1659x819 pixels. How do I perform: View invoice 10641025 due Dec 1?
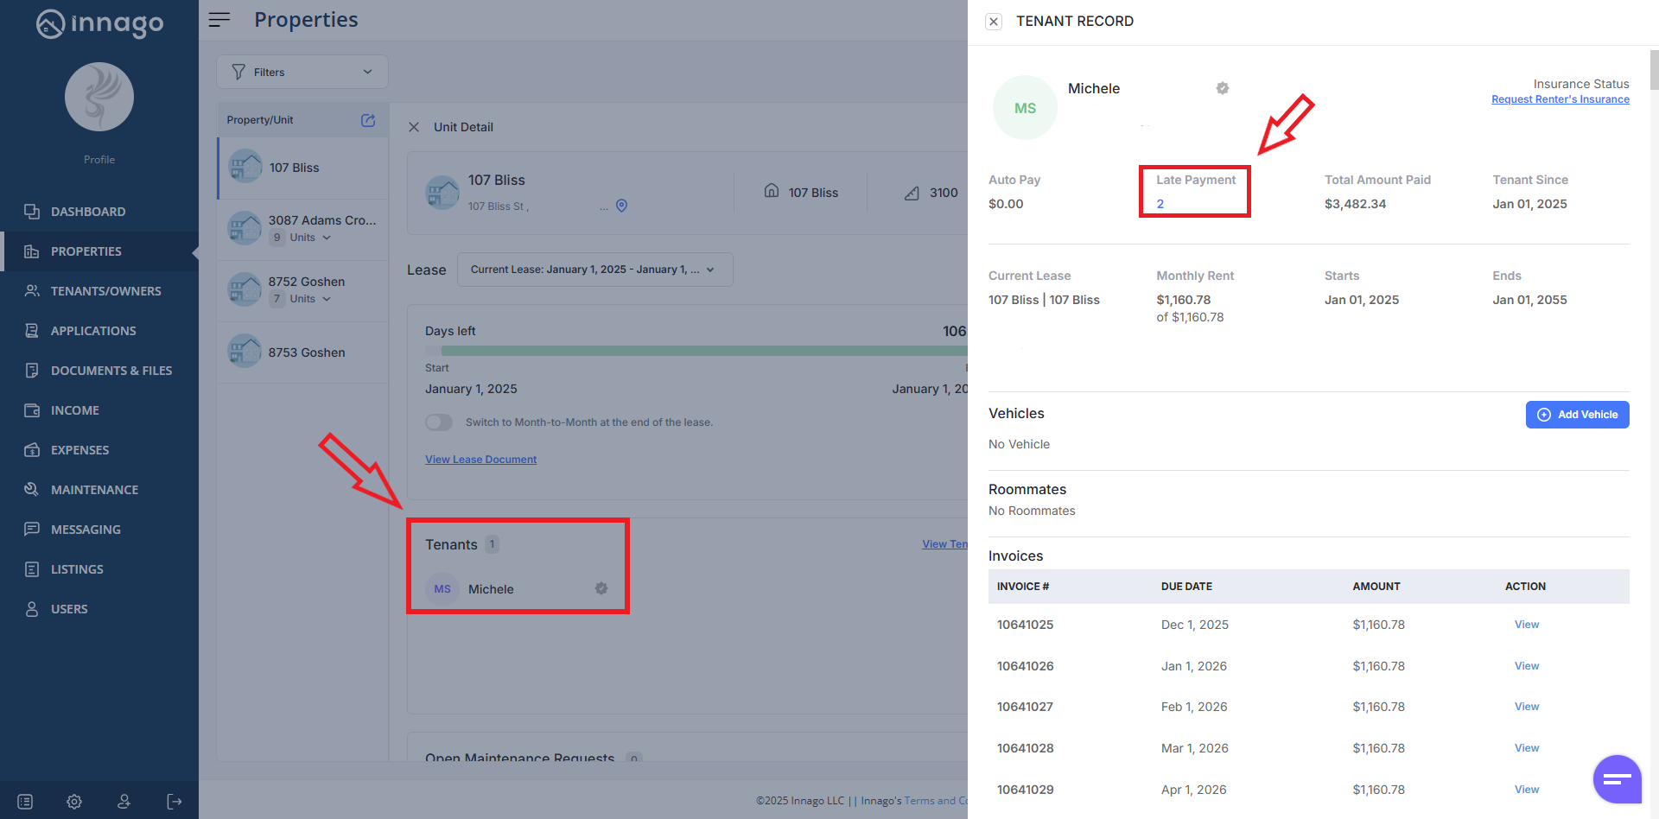1526,625
